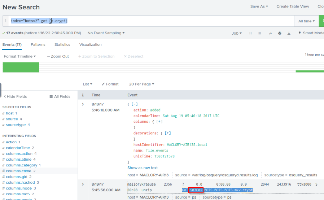Click the osquery_results sourcetype value
The height and width of the screenshot is (200, 324).
point(303,175)
